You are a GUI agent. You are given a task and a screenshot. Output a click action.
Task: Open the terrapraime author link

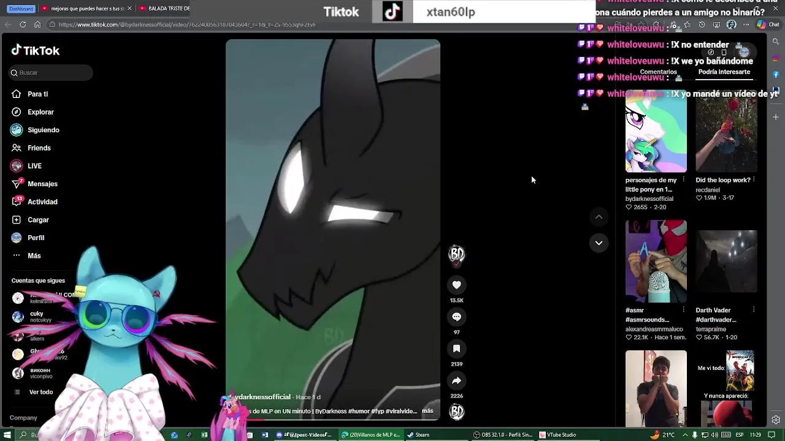point(711,330)
